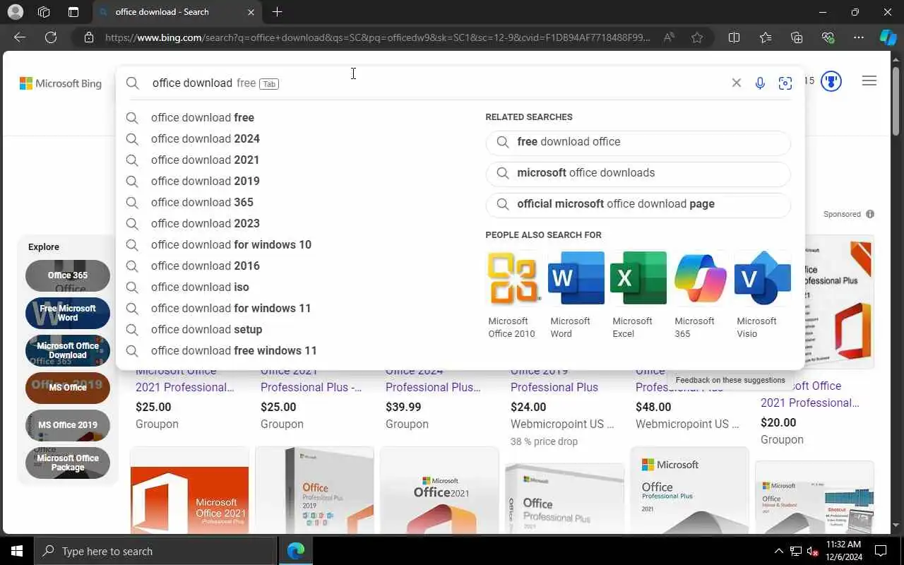Open Office 2019 Professional Plus $24.00 listing
Screen dimensions: 904x565
click(554, 387)
